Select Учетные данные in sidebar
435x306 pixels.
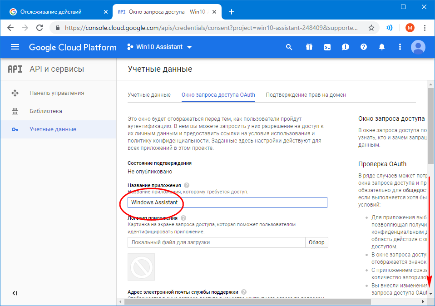coord(58,129)
